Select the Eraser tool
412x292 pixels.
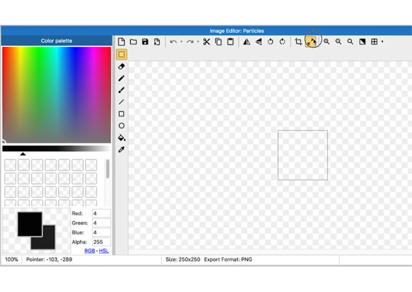tap(121, 66)
